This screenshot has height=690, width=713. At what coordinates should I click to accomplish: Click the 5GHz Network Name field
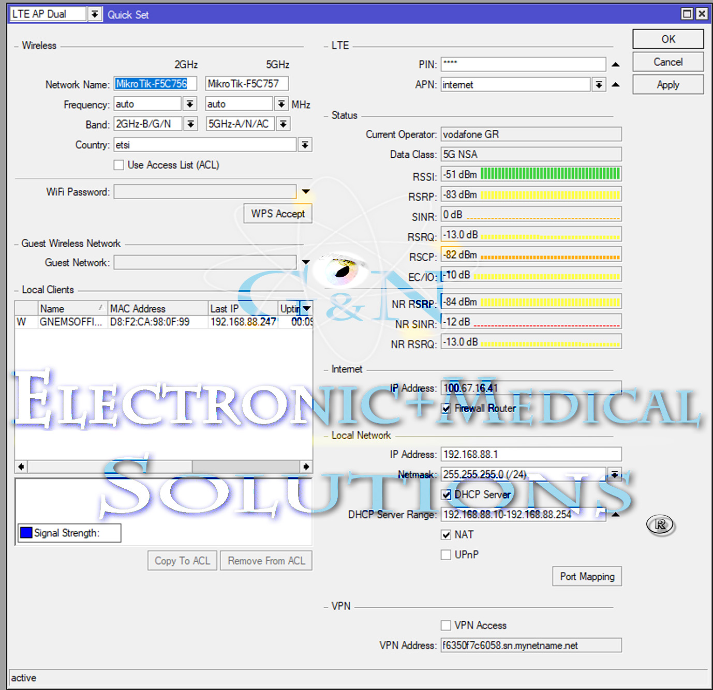tap(247, 84)
